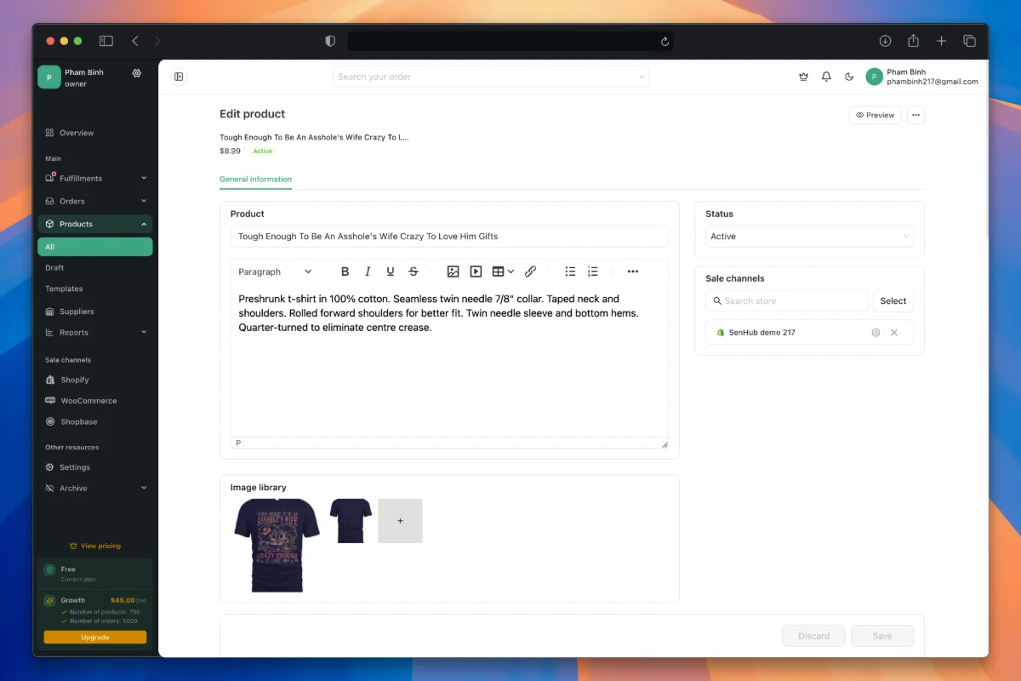
Task: Add a hyperlink in the description editor
Action: (x=530, y=271)
